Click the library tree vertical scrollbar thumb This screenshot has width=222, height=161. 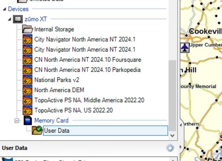(172, 95)
